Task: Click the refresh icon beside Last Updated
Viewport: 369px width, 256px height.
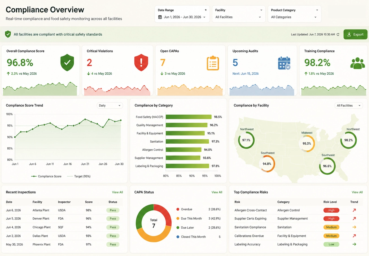Action: (x=338, y=34)
